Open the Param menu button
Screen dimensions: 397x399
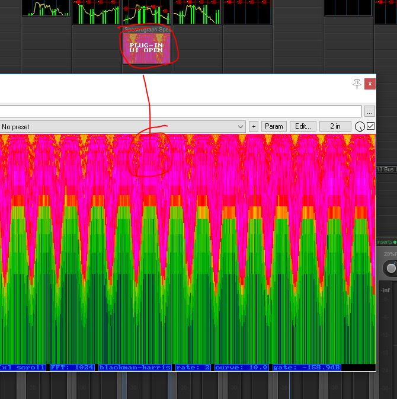point(274,126)
